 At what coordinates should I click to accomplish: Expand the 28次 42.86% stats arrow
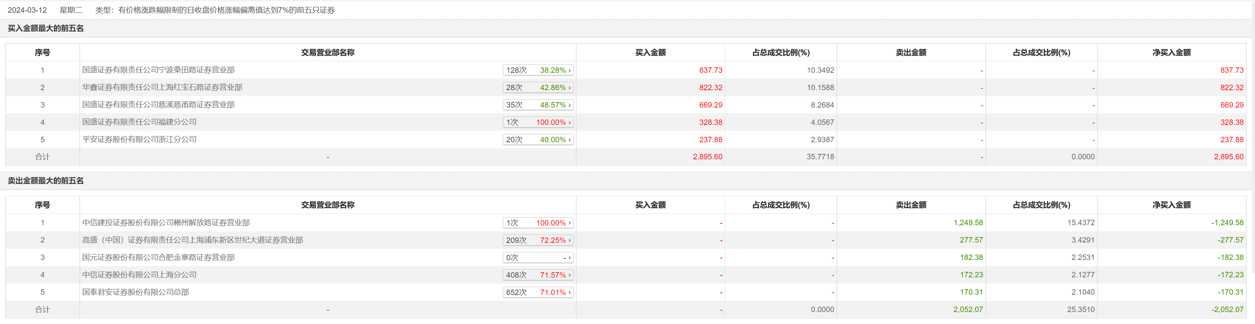coord(570,88)
